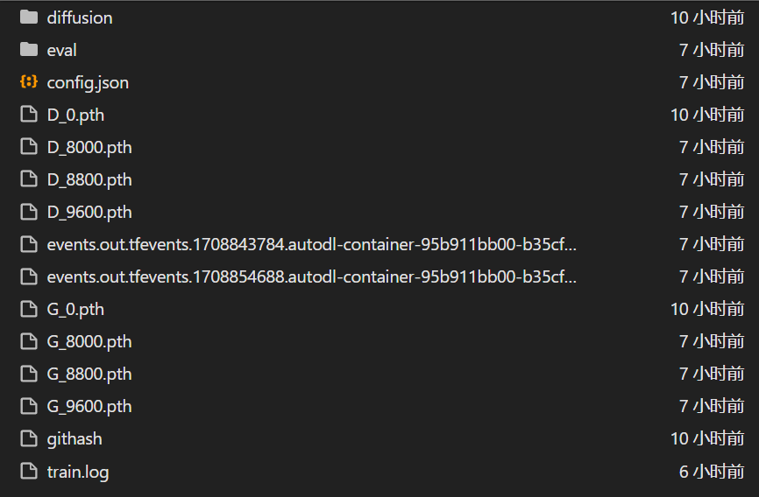Click the githash modified time text
The width and height of the screenshot is (759, 497).
[x=707, y=438]
